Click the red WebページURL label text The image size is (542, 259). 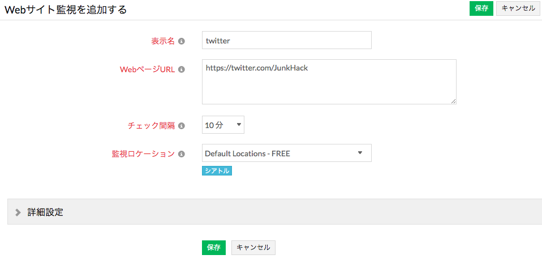147,69
